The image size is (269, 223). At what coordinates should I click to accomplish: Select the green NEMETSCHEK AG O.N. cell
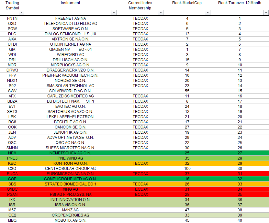tap(70, 153)
